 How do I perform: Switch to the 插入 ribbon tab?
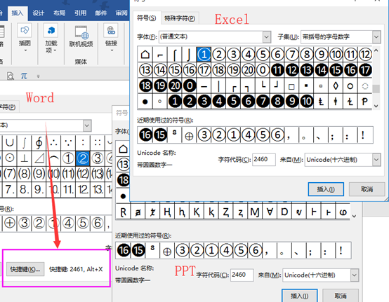(18, 13)
